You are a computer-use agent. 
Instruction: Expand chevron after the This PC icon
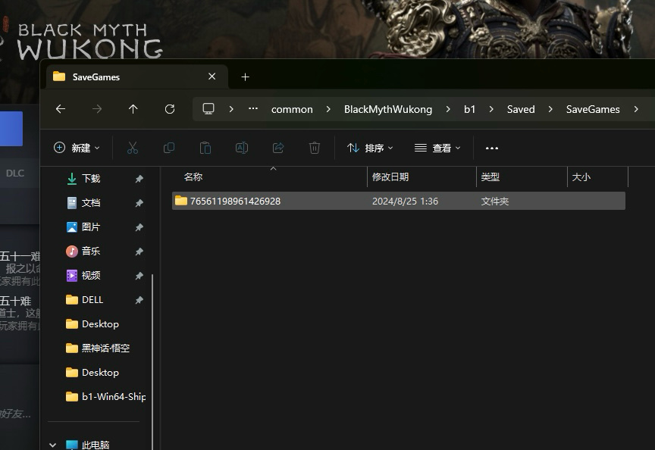[x=231, y=109]
